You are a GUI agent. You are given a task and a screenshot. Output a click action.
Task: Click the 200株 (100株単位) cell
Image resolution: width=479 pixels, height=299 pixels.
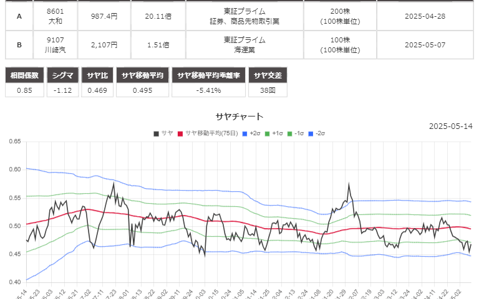tap(340, 16)
